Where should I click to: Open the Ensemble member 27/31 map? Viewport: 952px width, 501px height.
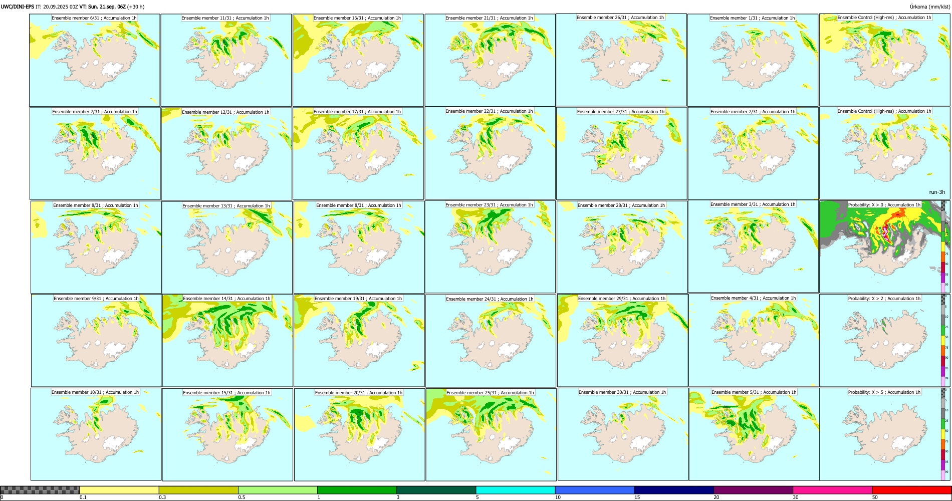pos(621,153)
